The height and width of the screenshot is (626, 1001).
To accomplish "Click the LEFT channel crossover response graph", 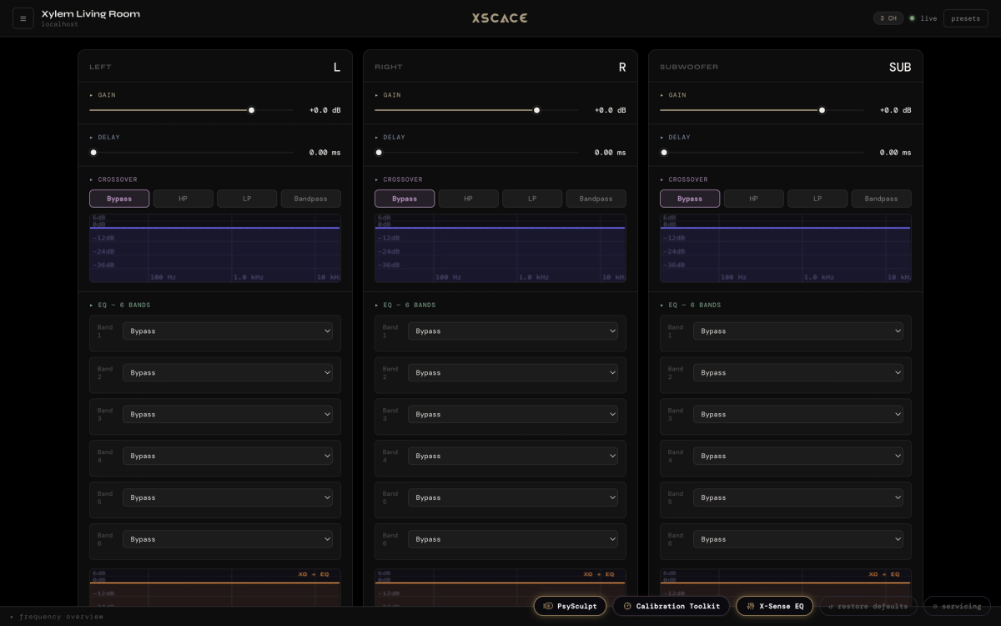I will click(x=215, y=248).
